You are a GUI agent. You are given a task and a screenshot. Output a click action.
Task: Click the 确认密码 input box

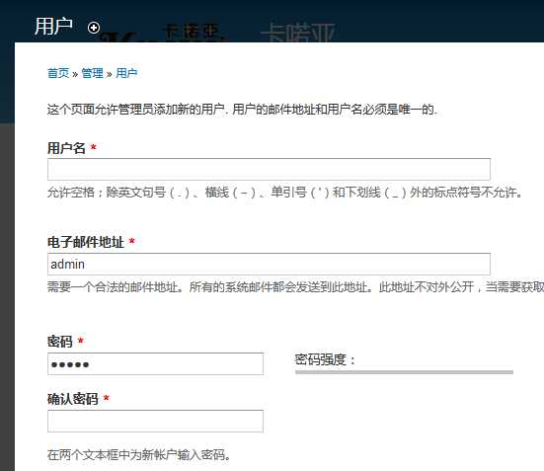[x=155, y=421]
